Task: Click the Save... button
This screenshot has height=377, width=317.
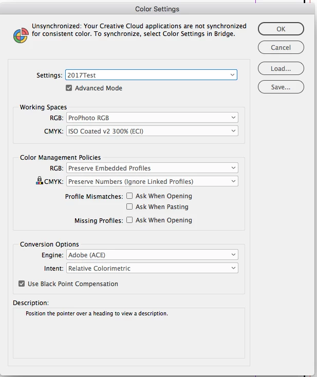Action: coord(281,87)
